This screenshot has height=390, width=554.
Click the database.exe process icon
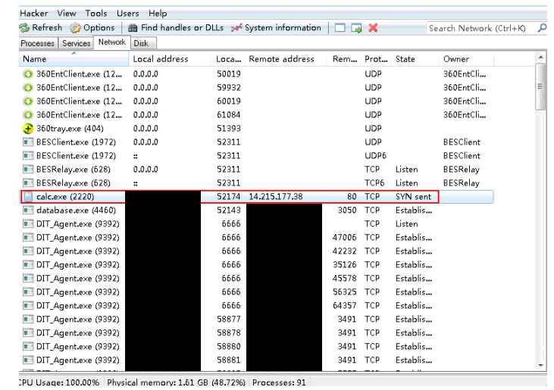tap(28, 211)
